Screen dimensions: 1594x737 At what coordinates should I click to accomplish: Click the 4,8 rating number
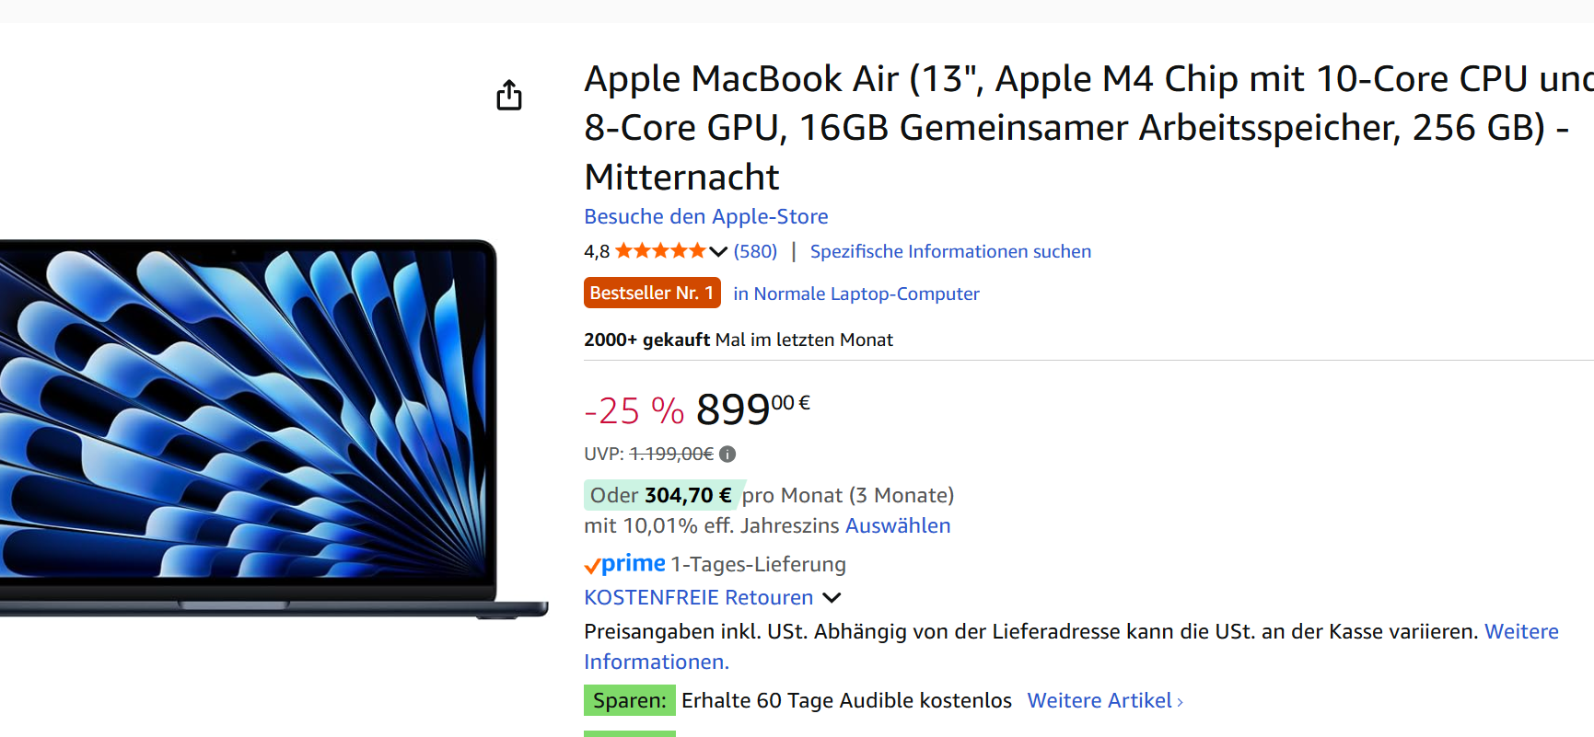click(x=597, y=251)
